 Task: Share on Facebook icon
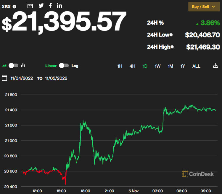(50, 6)
